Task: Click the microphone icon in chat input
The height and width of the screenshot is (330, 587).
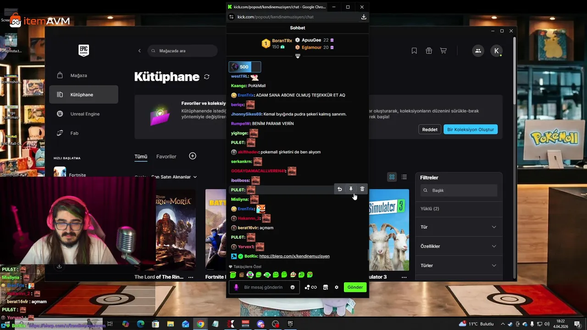Action: click(x=237, y=287)
